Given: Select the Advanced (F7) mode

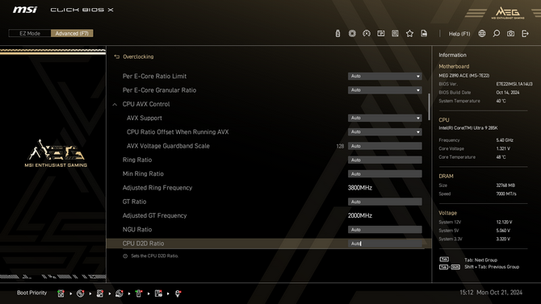Looking at the screenshot, I should point(72,33).
